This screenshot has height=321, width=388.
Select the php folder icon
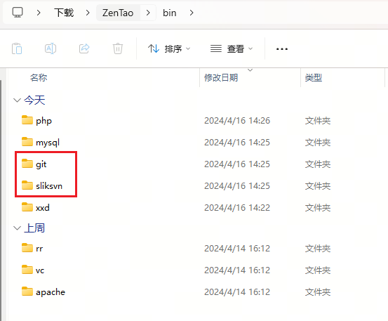pyautogui.click(x=27, y=120)
